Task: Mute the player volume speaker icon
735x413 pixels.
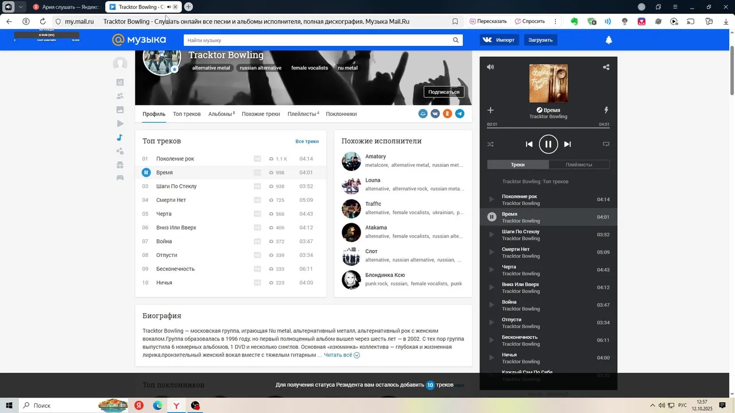Action: (x=490, y=67)
